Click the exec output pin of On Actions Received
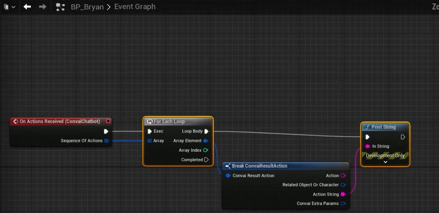Viewport: 439px width, 213px height. pyautogui.click(x=106, y=131)
